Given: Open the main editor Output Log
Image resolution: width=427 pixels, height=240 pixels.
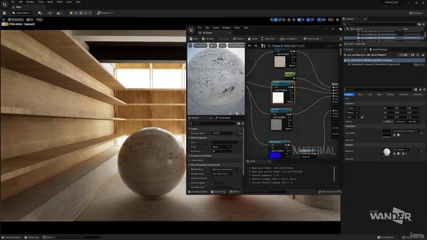Looking at the screenshot, I should (32, 237).
